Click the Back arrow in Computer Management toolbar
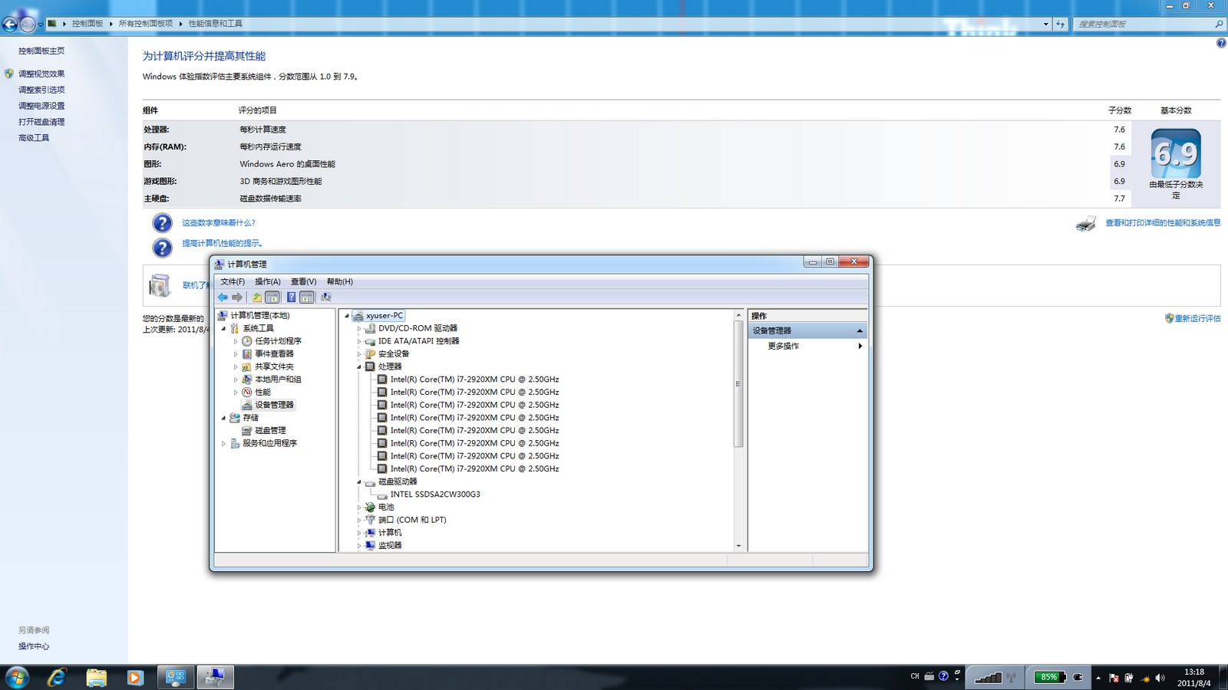 (x=223, y=297)
